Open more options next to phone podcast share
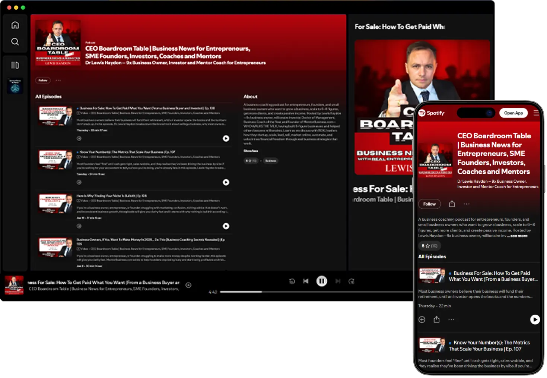 (x=467, y=204)
